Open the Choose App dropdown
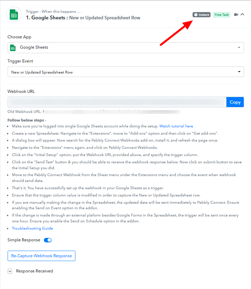 tap(126, 48)
